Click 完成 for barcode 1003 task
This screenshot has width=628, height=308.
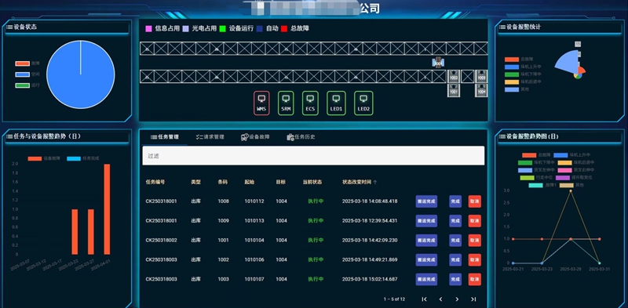point(455,279)
